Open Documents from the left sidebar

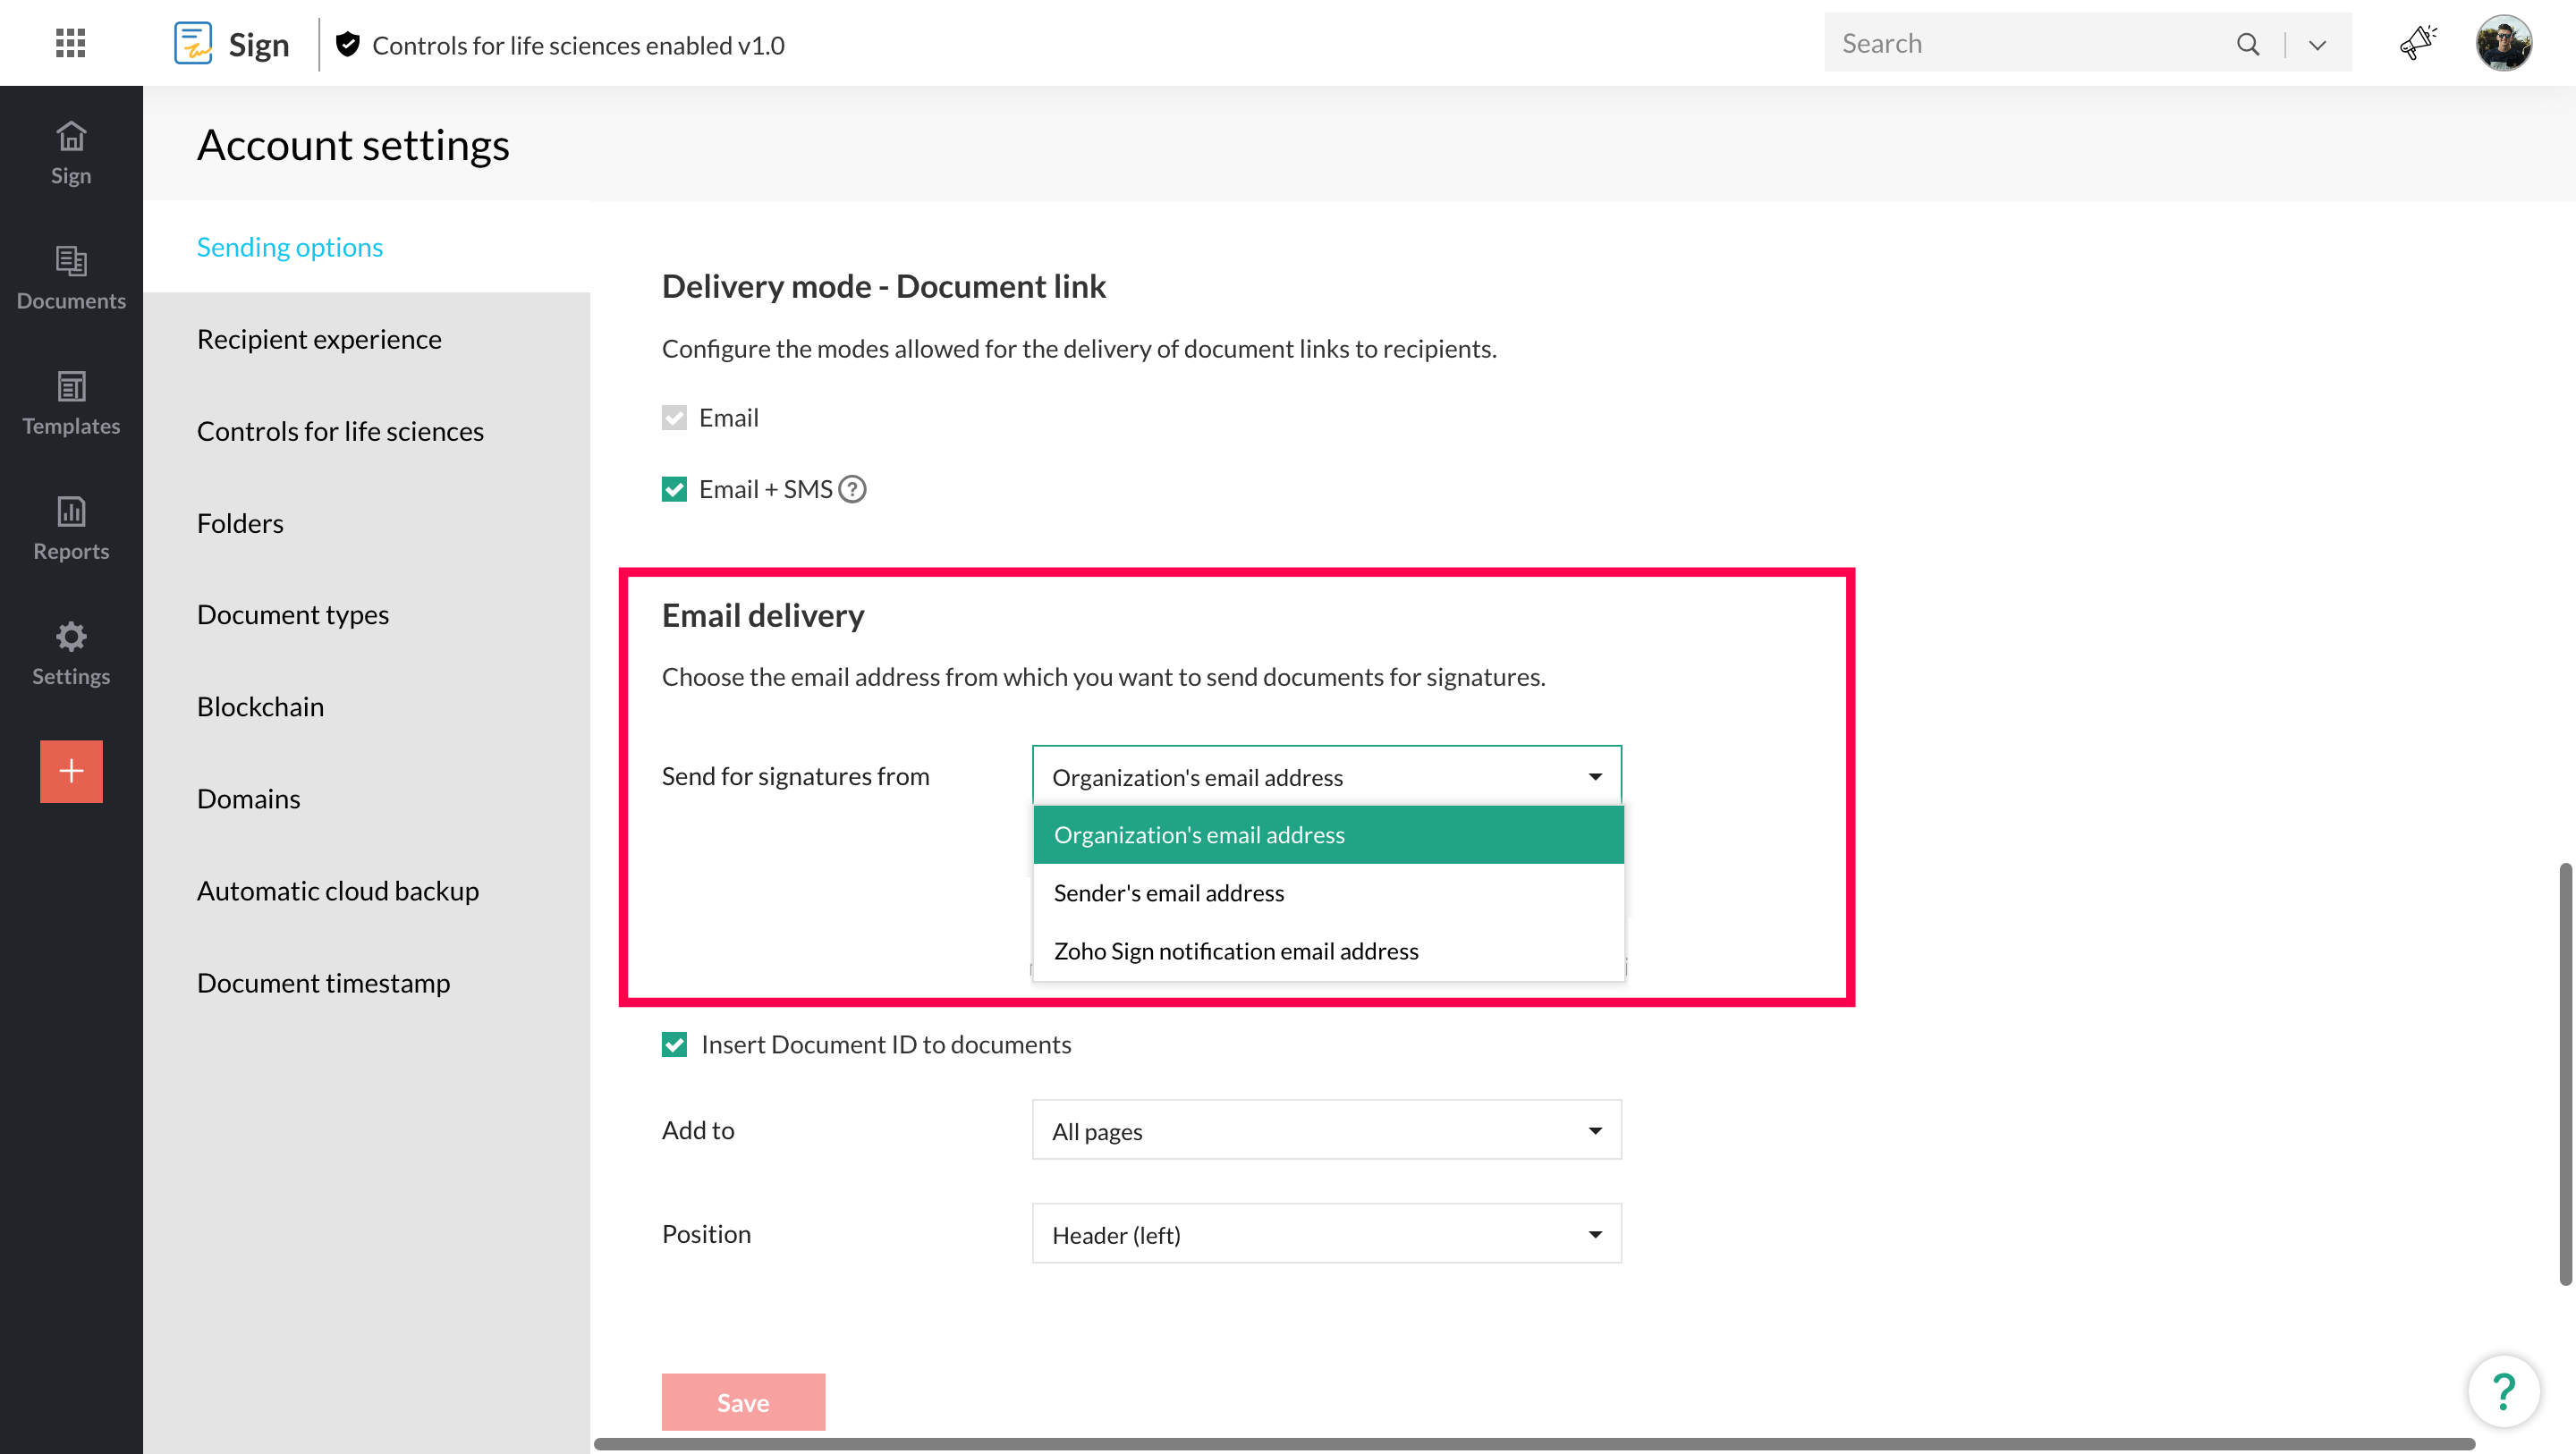71,278
